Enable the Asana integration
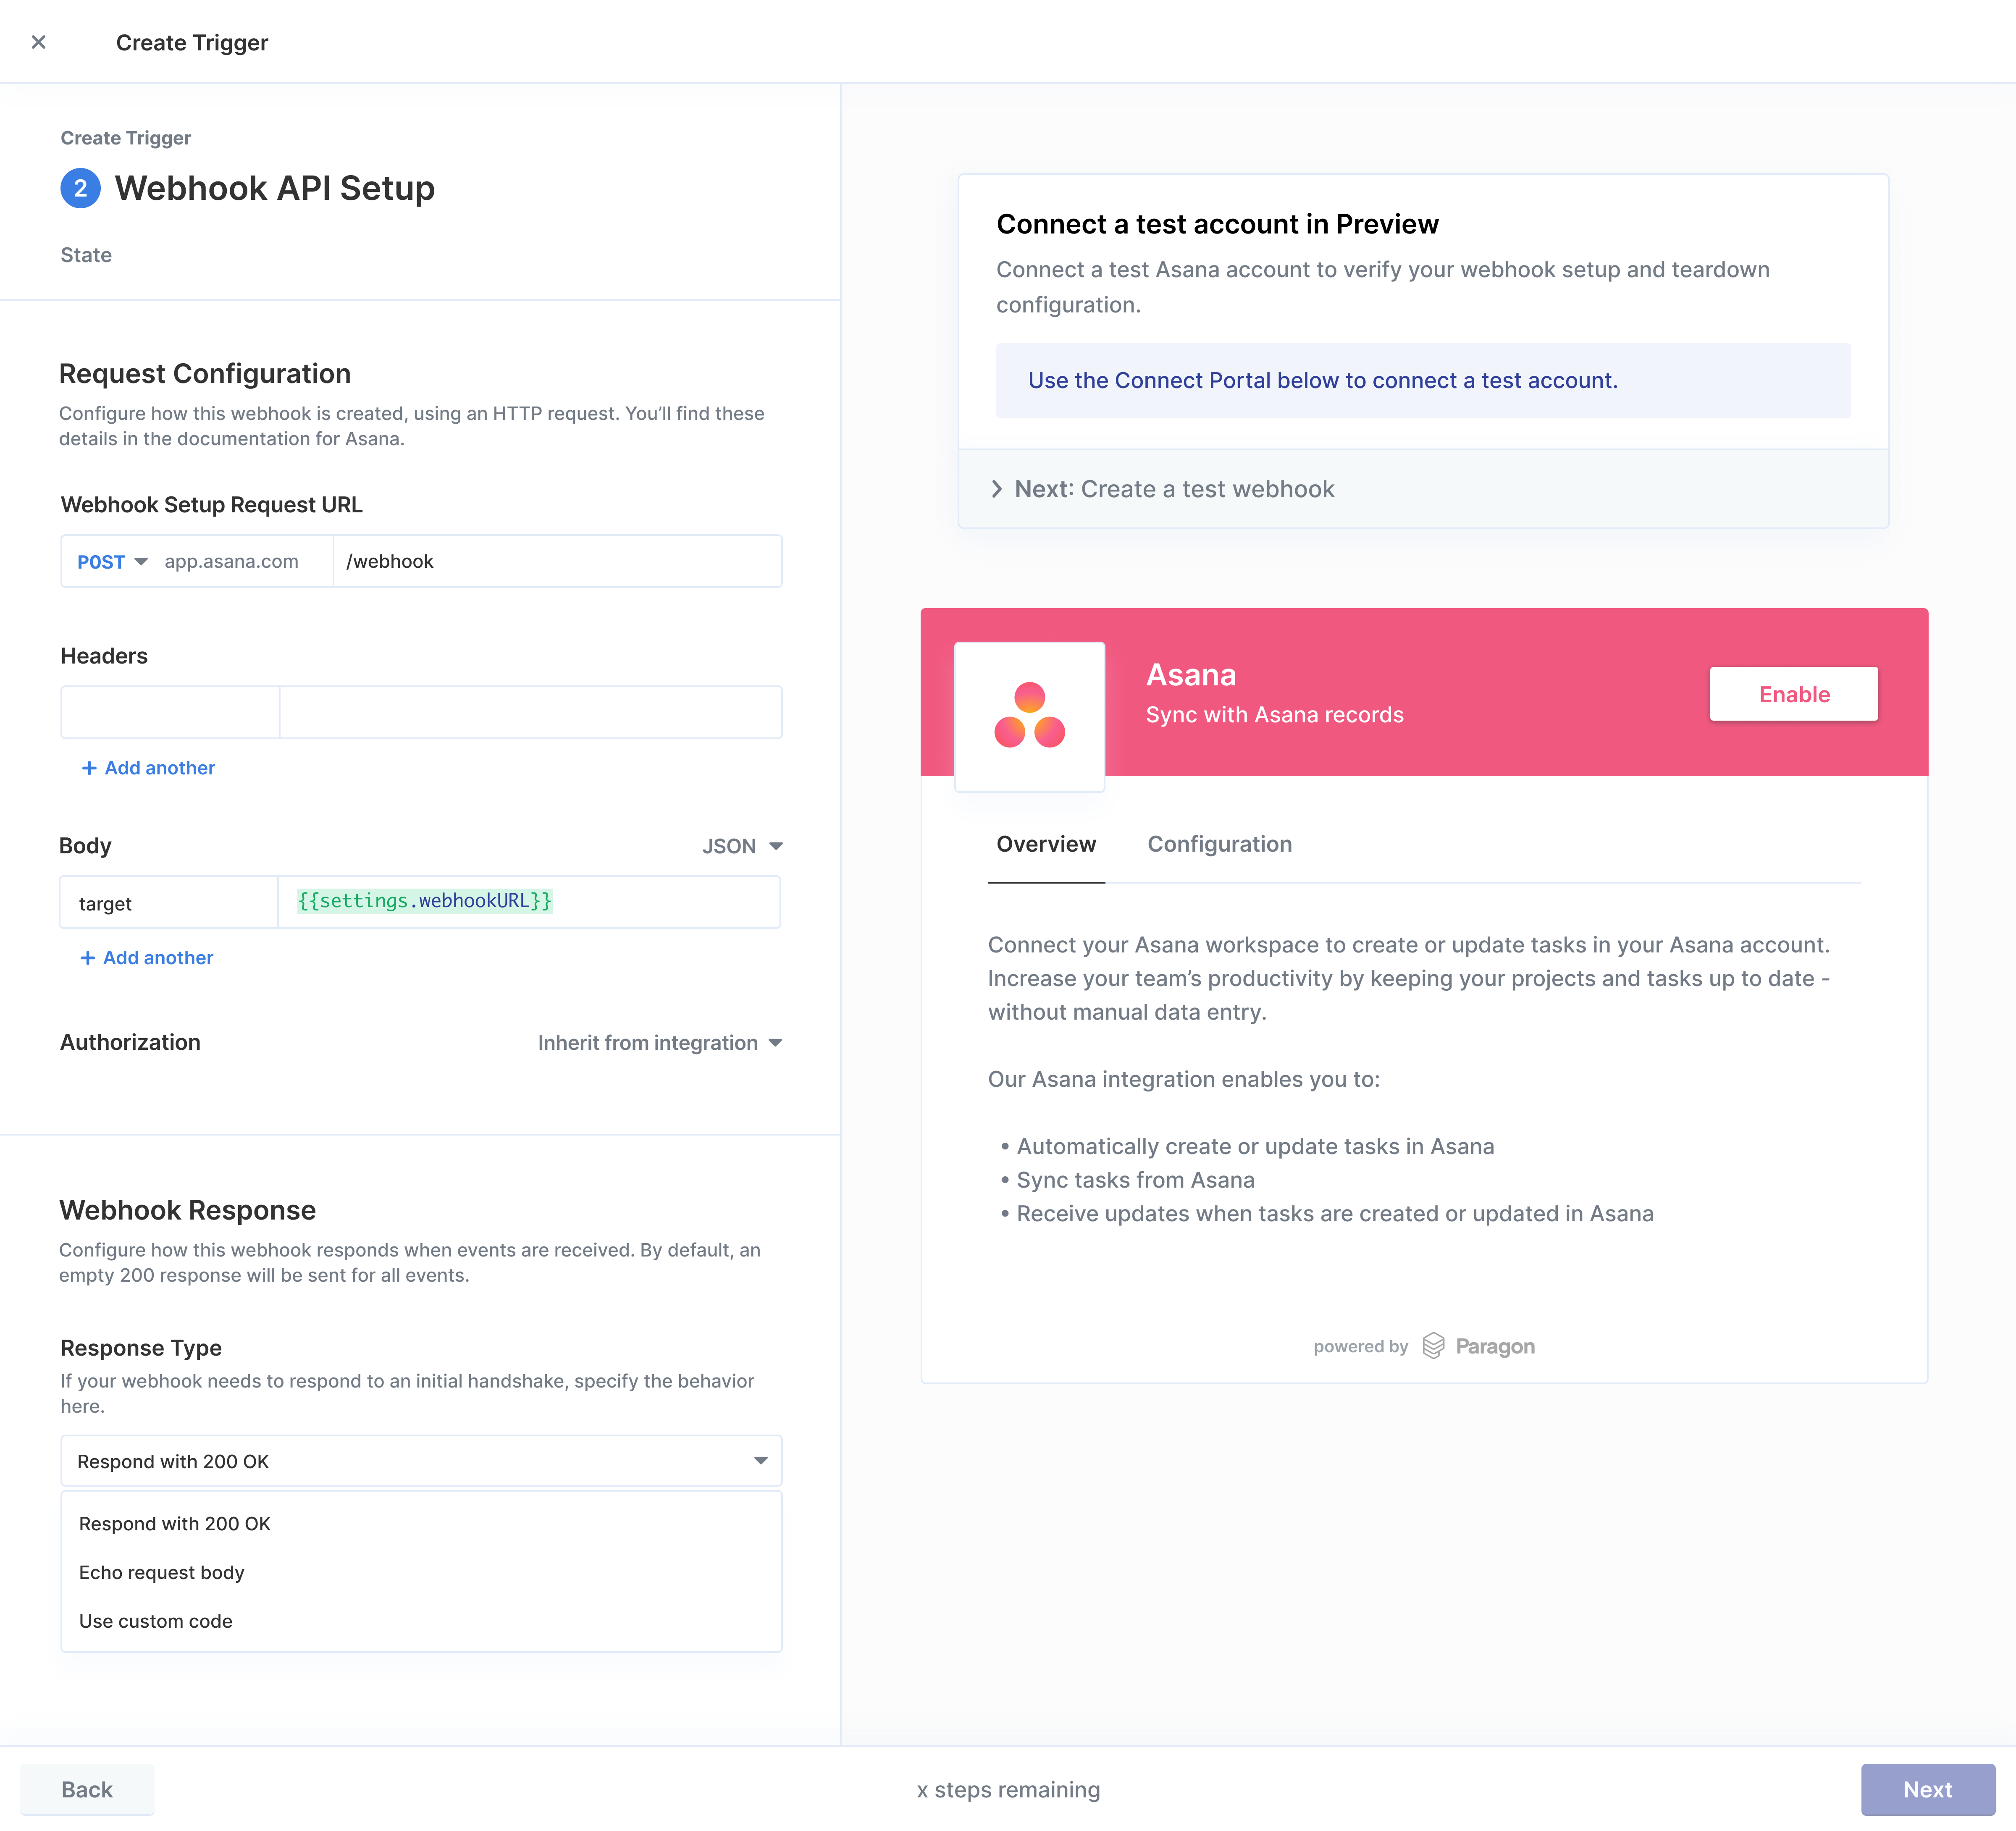The image size is (2016, 1831). click(1794, 694)
